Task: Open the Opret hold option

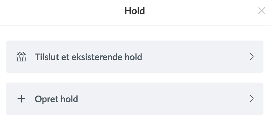Action: tap(135, 99)
